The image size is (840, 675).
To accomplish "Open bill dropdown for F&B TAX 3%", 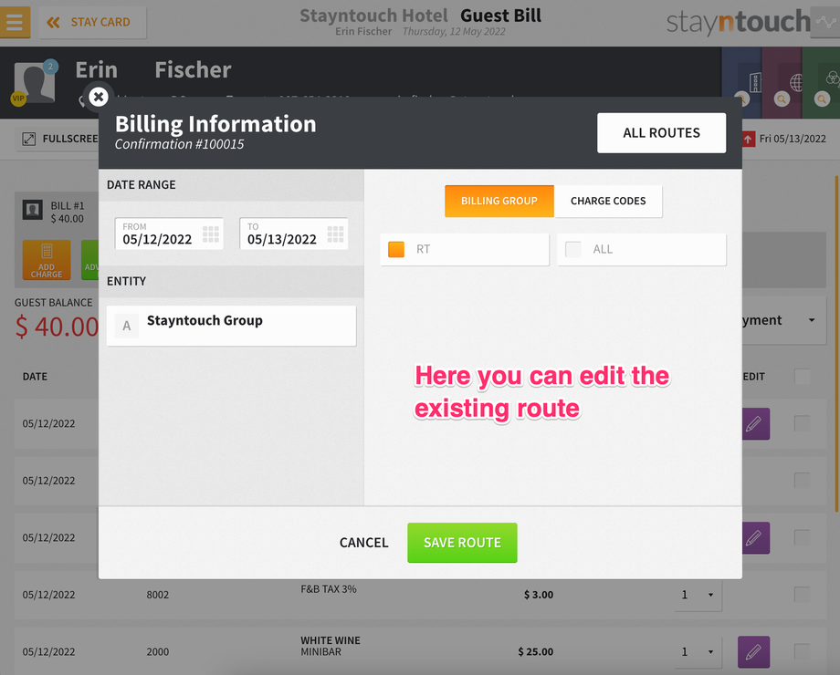I will coord(698,595).
